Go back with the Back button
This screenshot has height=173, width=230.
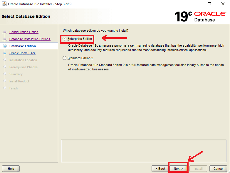pos(160,169)
